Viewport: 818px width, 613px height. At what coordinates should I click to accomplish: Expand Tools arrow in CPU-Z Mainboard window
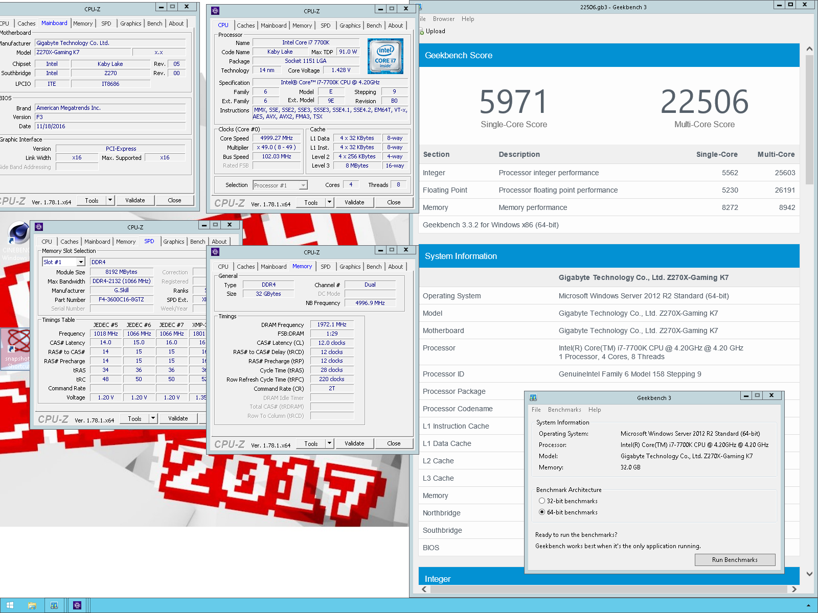click(110, 200)
